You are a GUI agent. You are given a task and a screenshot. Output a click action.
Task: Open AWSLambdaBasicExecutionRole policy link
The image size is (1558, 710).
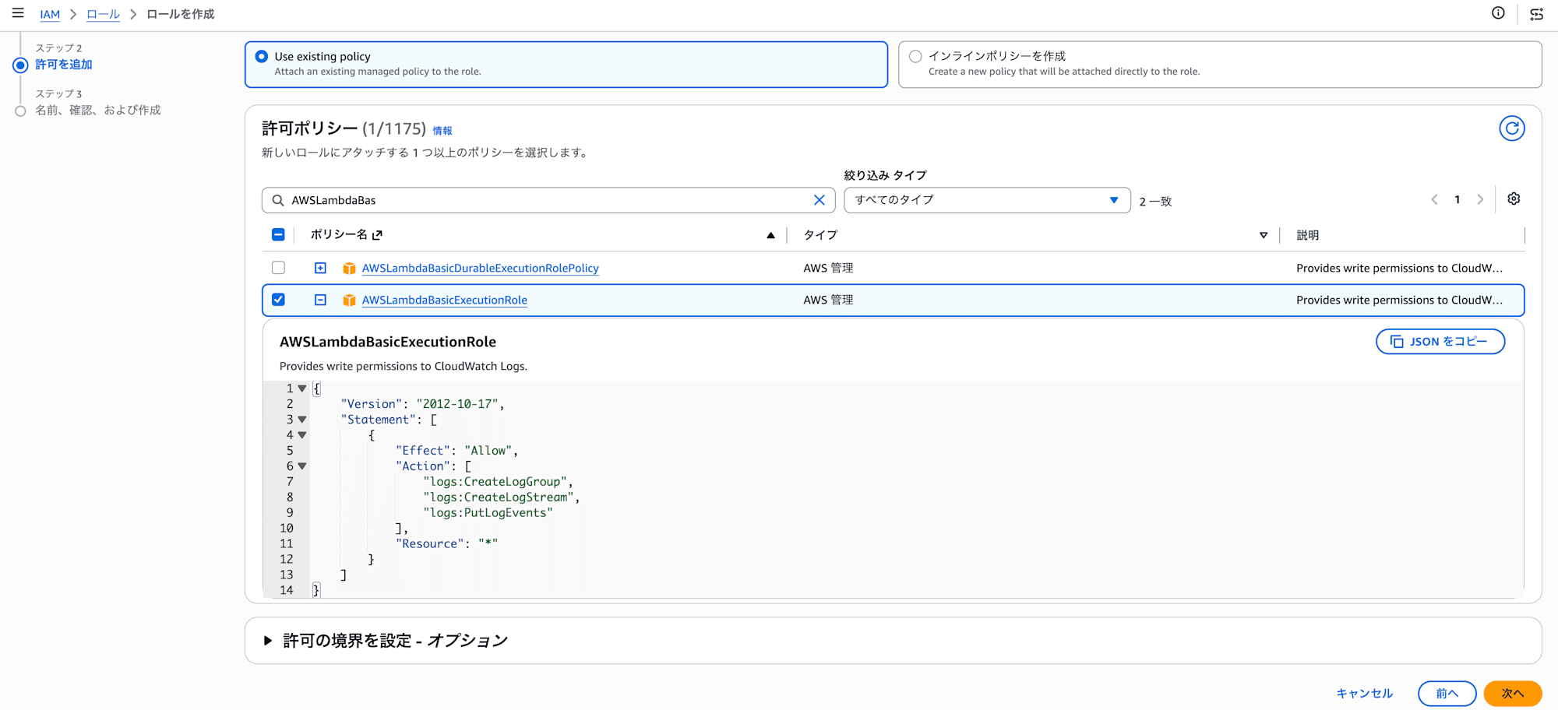444,300
